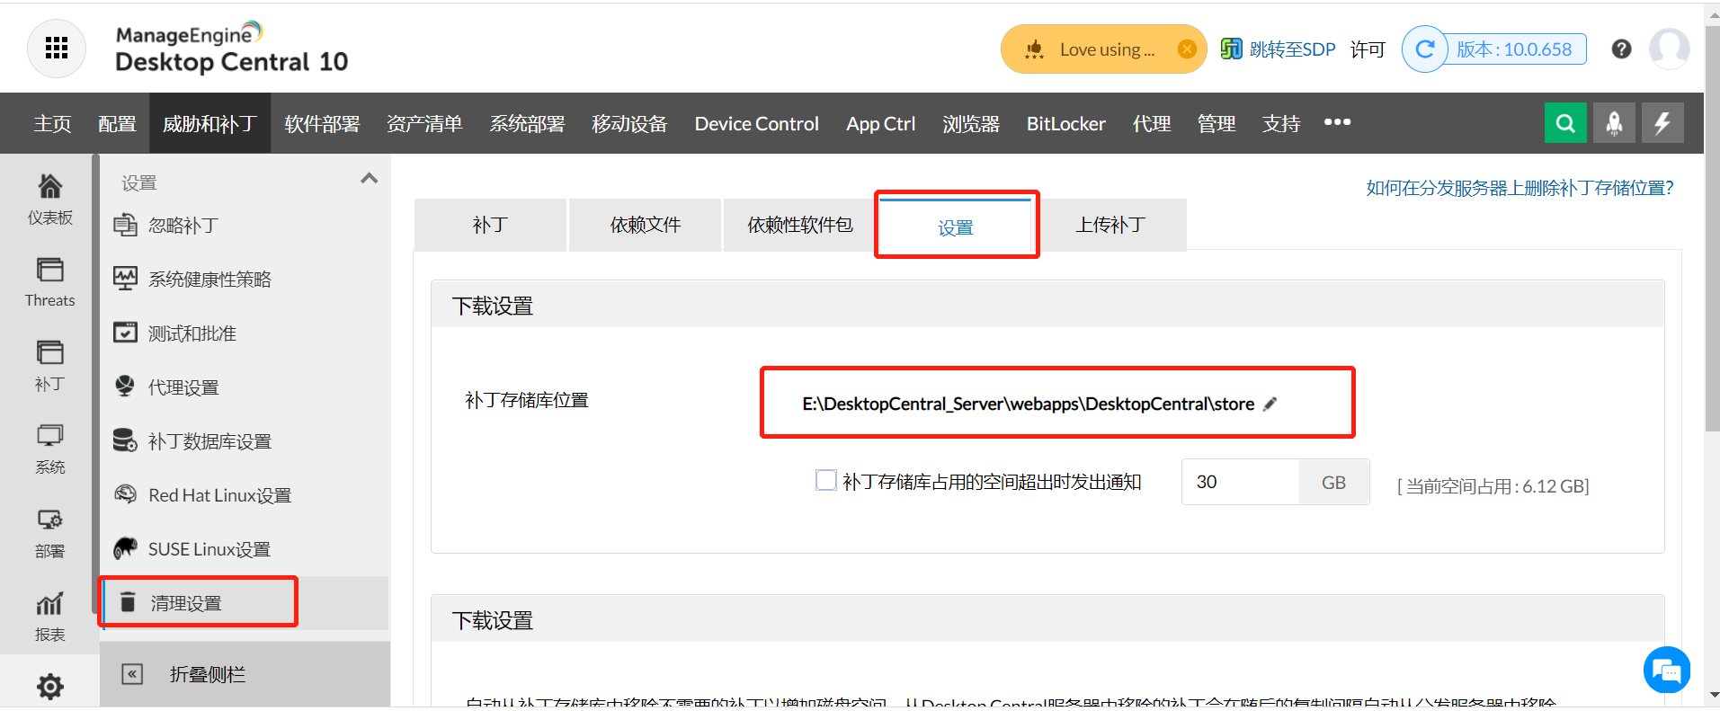Open the 许可 license link
Screen dimensions: 1720x711
pyautogui.click(x=1368, y=49)
